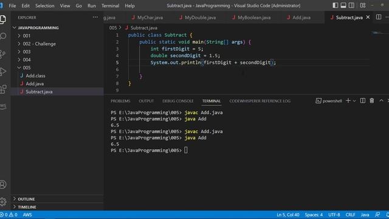
Task: Toggle bottom panel layout icon
Action: pos(343,5)
